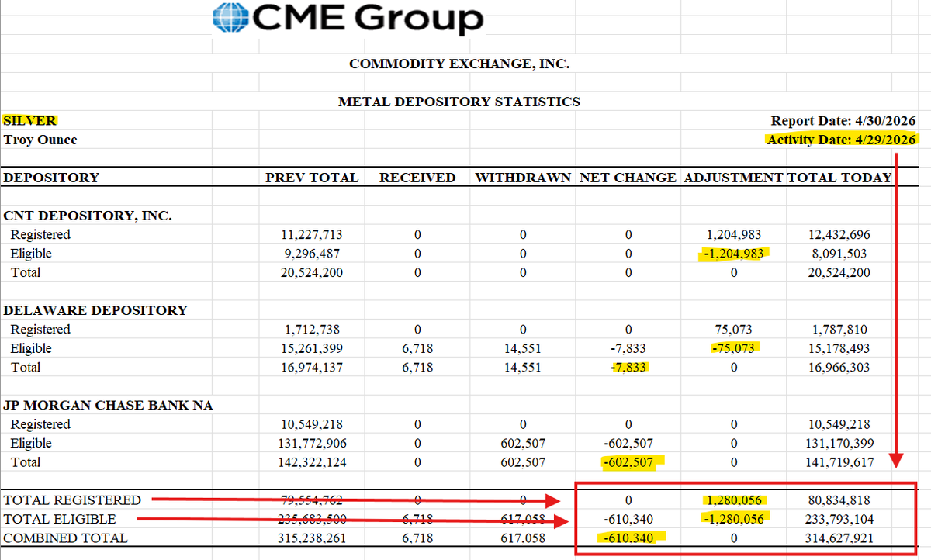Click the CNT Registered prev total 11,227,713

click(312, 234)
